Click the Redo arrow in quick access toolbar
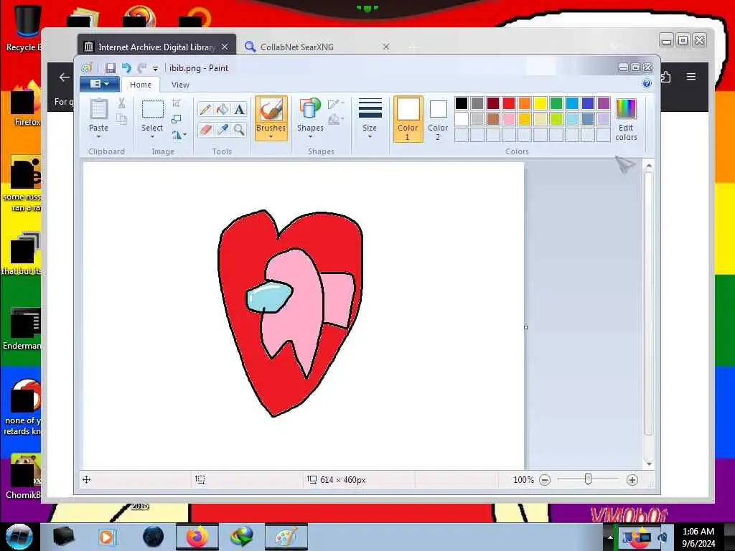The image size is (735, 551). pyautogui.click(x=141, y=68)
